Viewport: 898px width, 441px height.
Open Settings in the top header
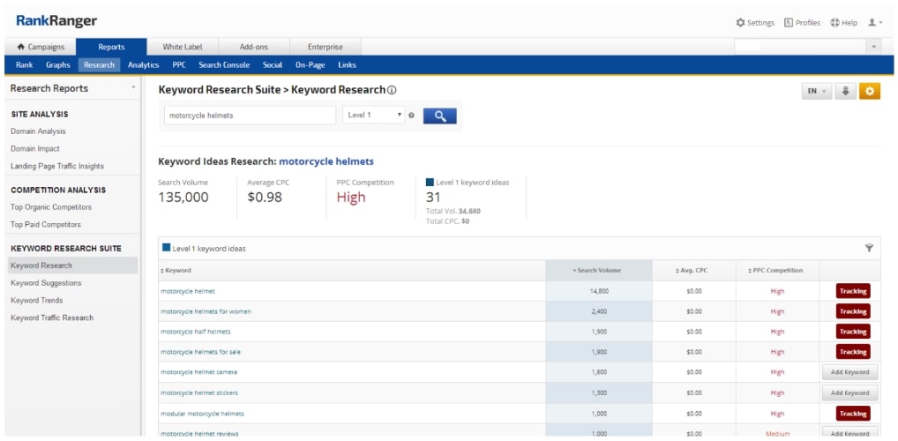click(755, 23)
